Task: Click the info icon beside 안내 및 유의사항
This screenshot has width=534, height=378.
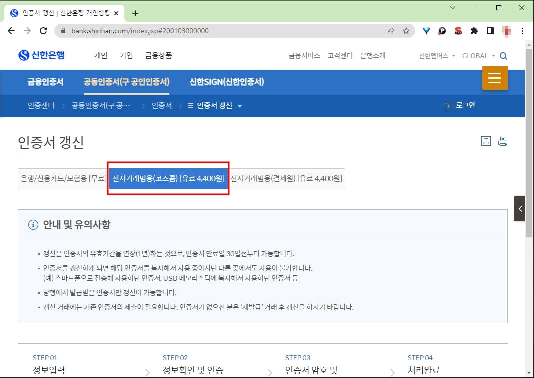Action: point(33,224)
